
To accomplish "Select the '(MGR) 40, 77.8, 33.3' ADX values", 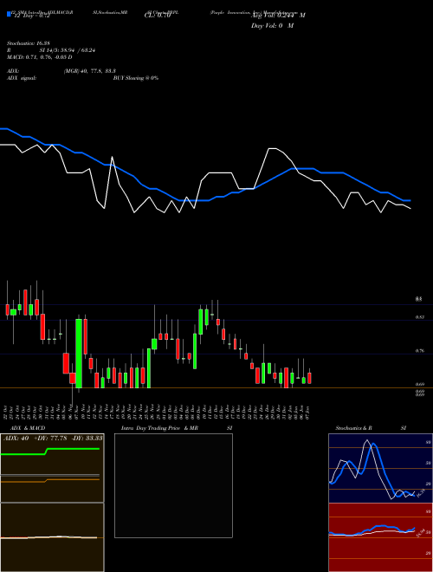I will pos(90,71).
